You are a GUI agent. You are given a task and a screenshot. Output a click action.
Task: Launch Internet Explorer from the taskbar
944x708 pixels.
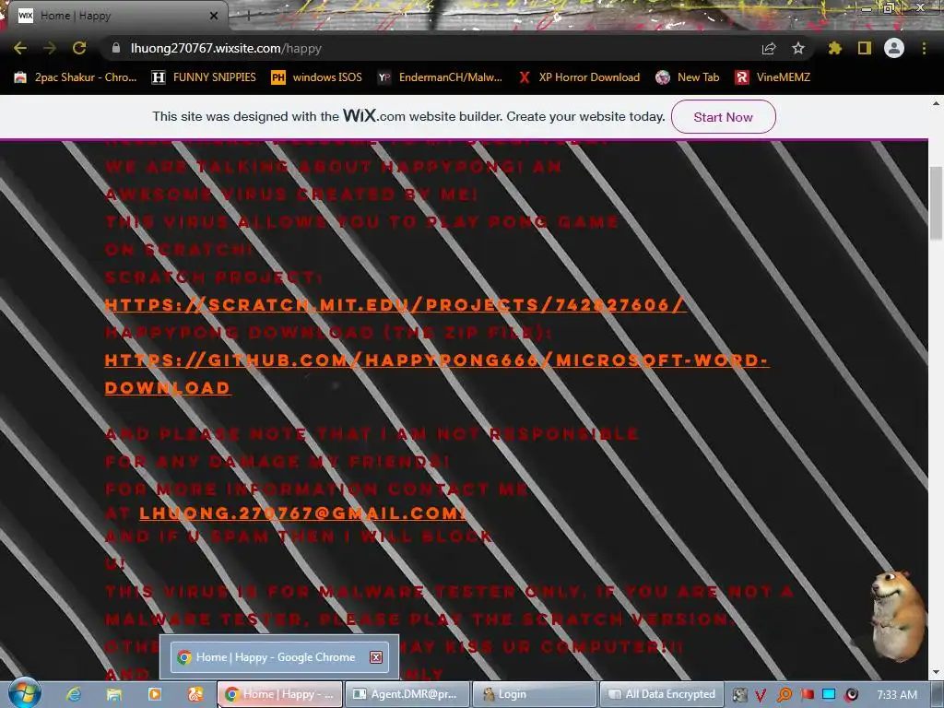[x=74, y=694]
